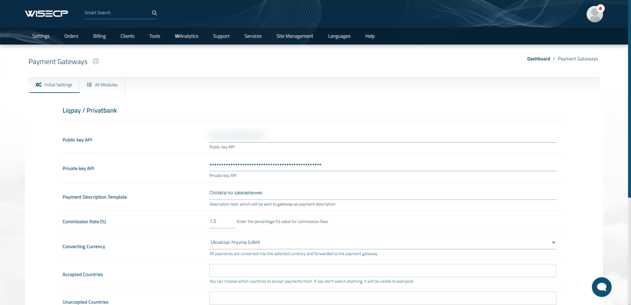Image resolution: width=631 pixels, height=305 pixels.
Task: Open the Billing menu
Action: [99, 36]
